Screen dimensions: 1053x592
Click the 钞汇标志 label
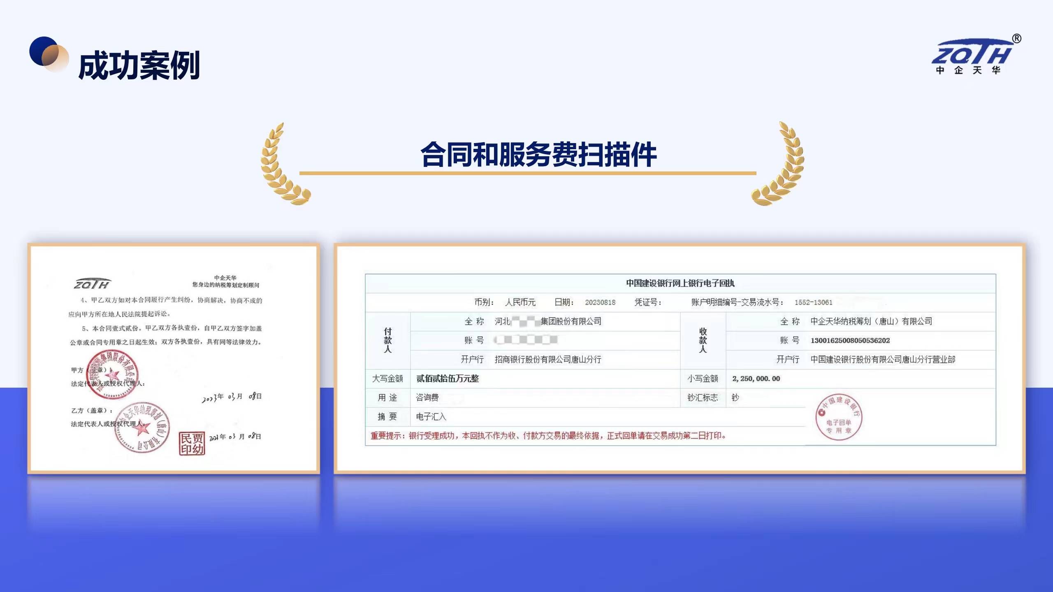tap(703, 398)
